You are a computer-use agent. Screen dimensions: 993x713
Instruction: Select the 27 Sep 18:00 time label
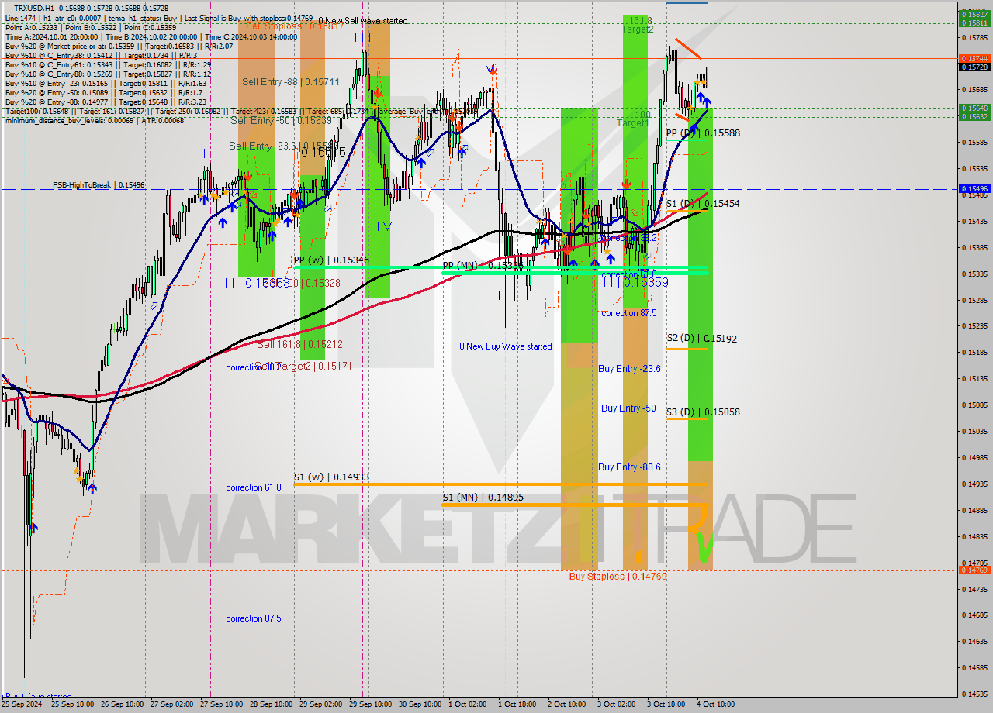click(222, 704)
